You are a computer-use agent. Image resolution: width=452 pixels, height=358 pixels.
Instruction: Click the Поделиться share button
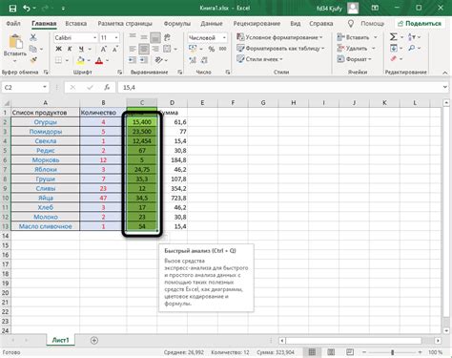pos(420,24)
